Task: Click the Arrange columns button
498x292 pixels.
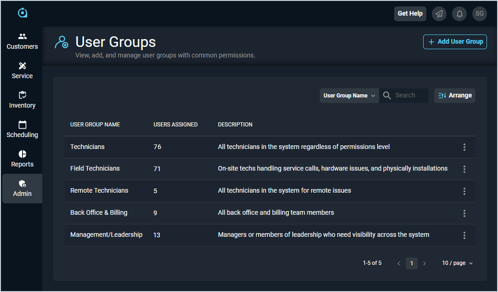Action: pos(455,96)
